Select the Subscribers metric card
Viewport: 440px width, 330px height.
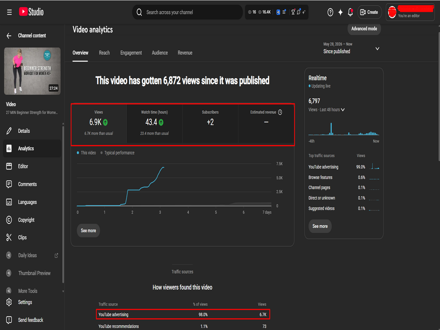210,123
